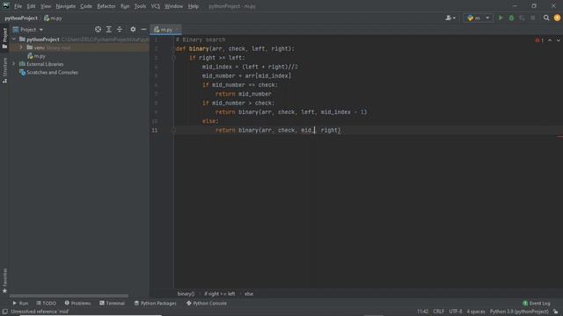Image resolution: width=563 pixels, height=316 pixels.
Task: Open the Edit menu
Action: (32, 6)
